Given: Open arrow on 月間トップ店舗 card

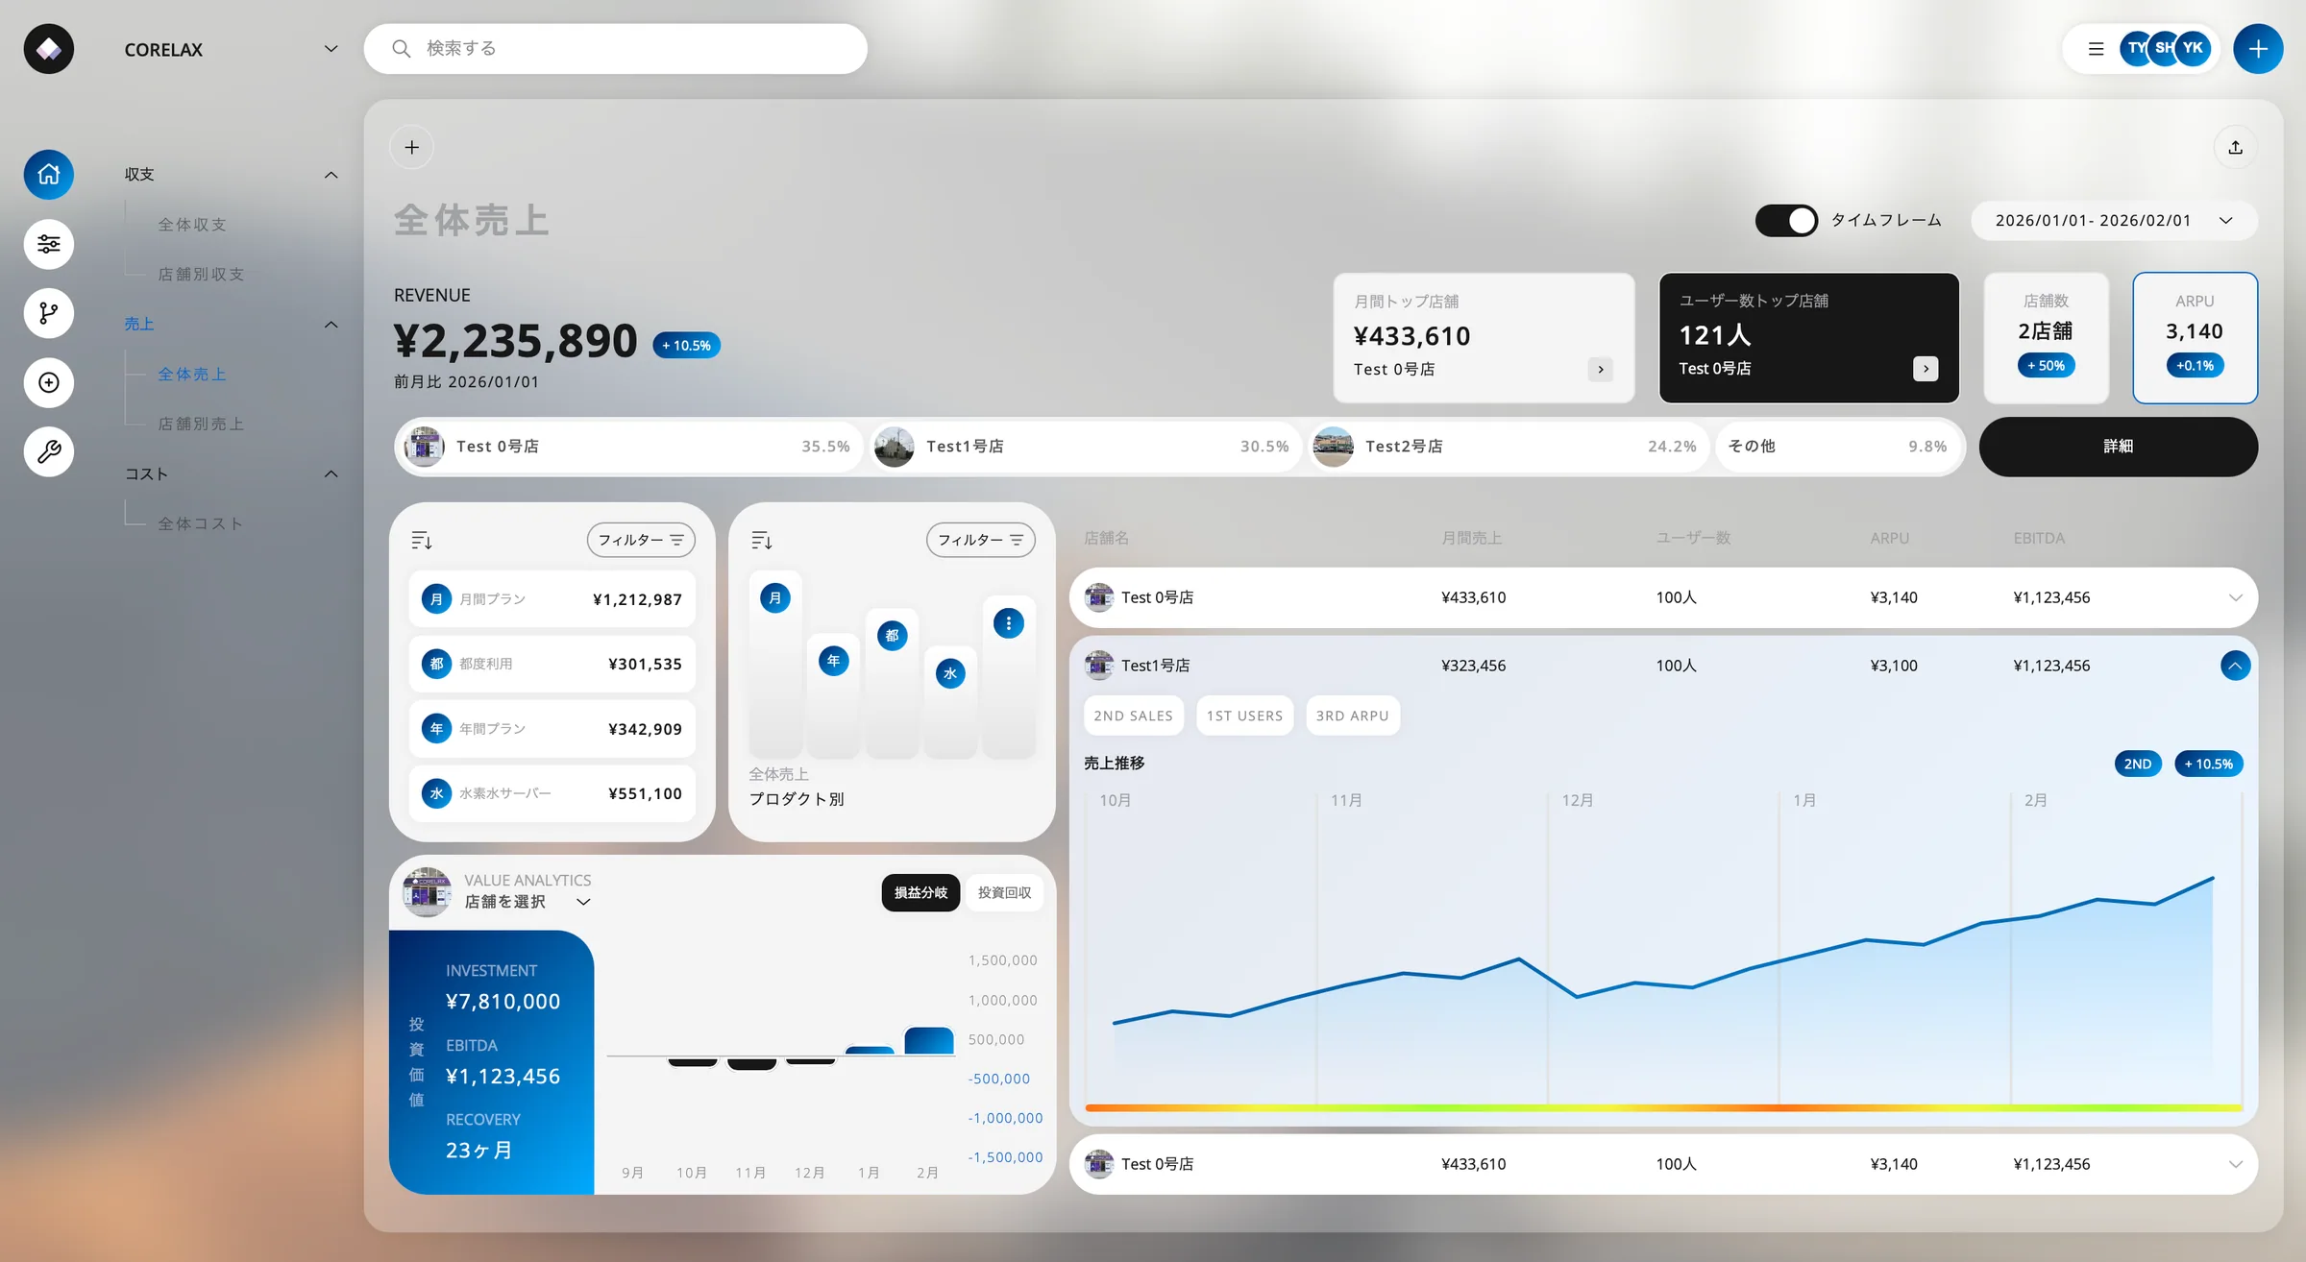Looking at the screenshot, I should pyautogui.click(x=1601, y=369).
